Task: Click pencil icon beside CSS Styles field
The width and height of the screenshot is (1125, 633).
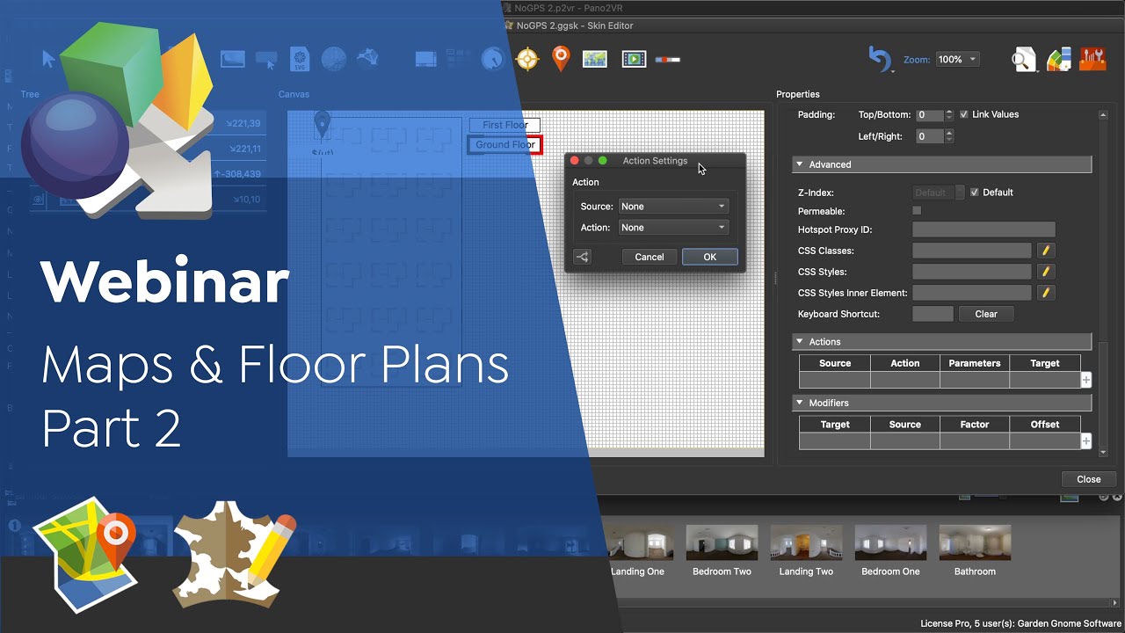Action: coord(1046,272)
